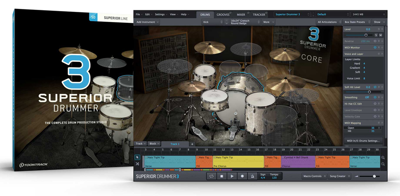Image resolution: width=400 pixels, height=196 pixels.
Task: Select the arrow pointer tool
Action: [137, 157]
